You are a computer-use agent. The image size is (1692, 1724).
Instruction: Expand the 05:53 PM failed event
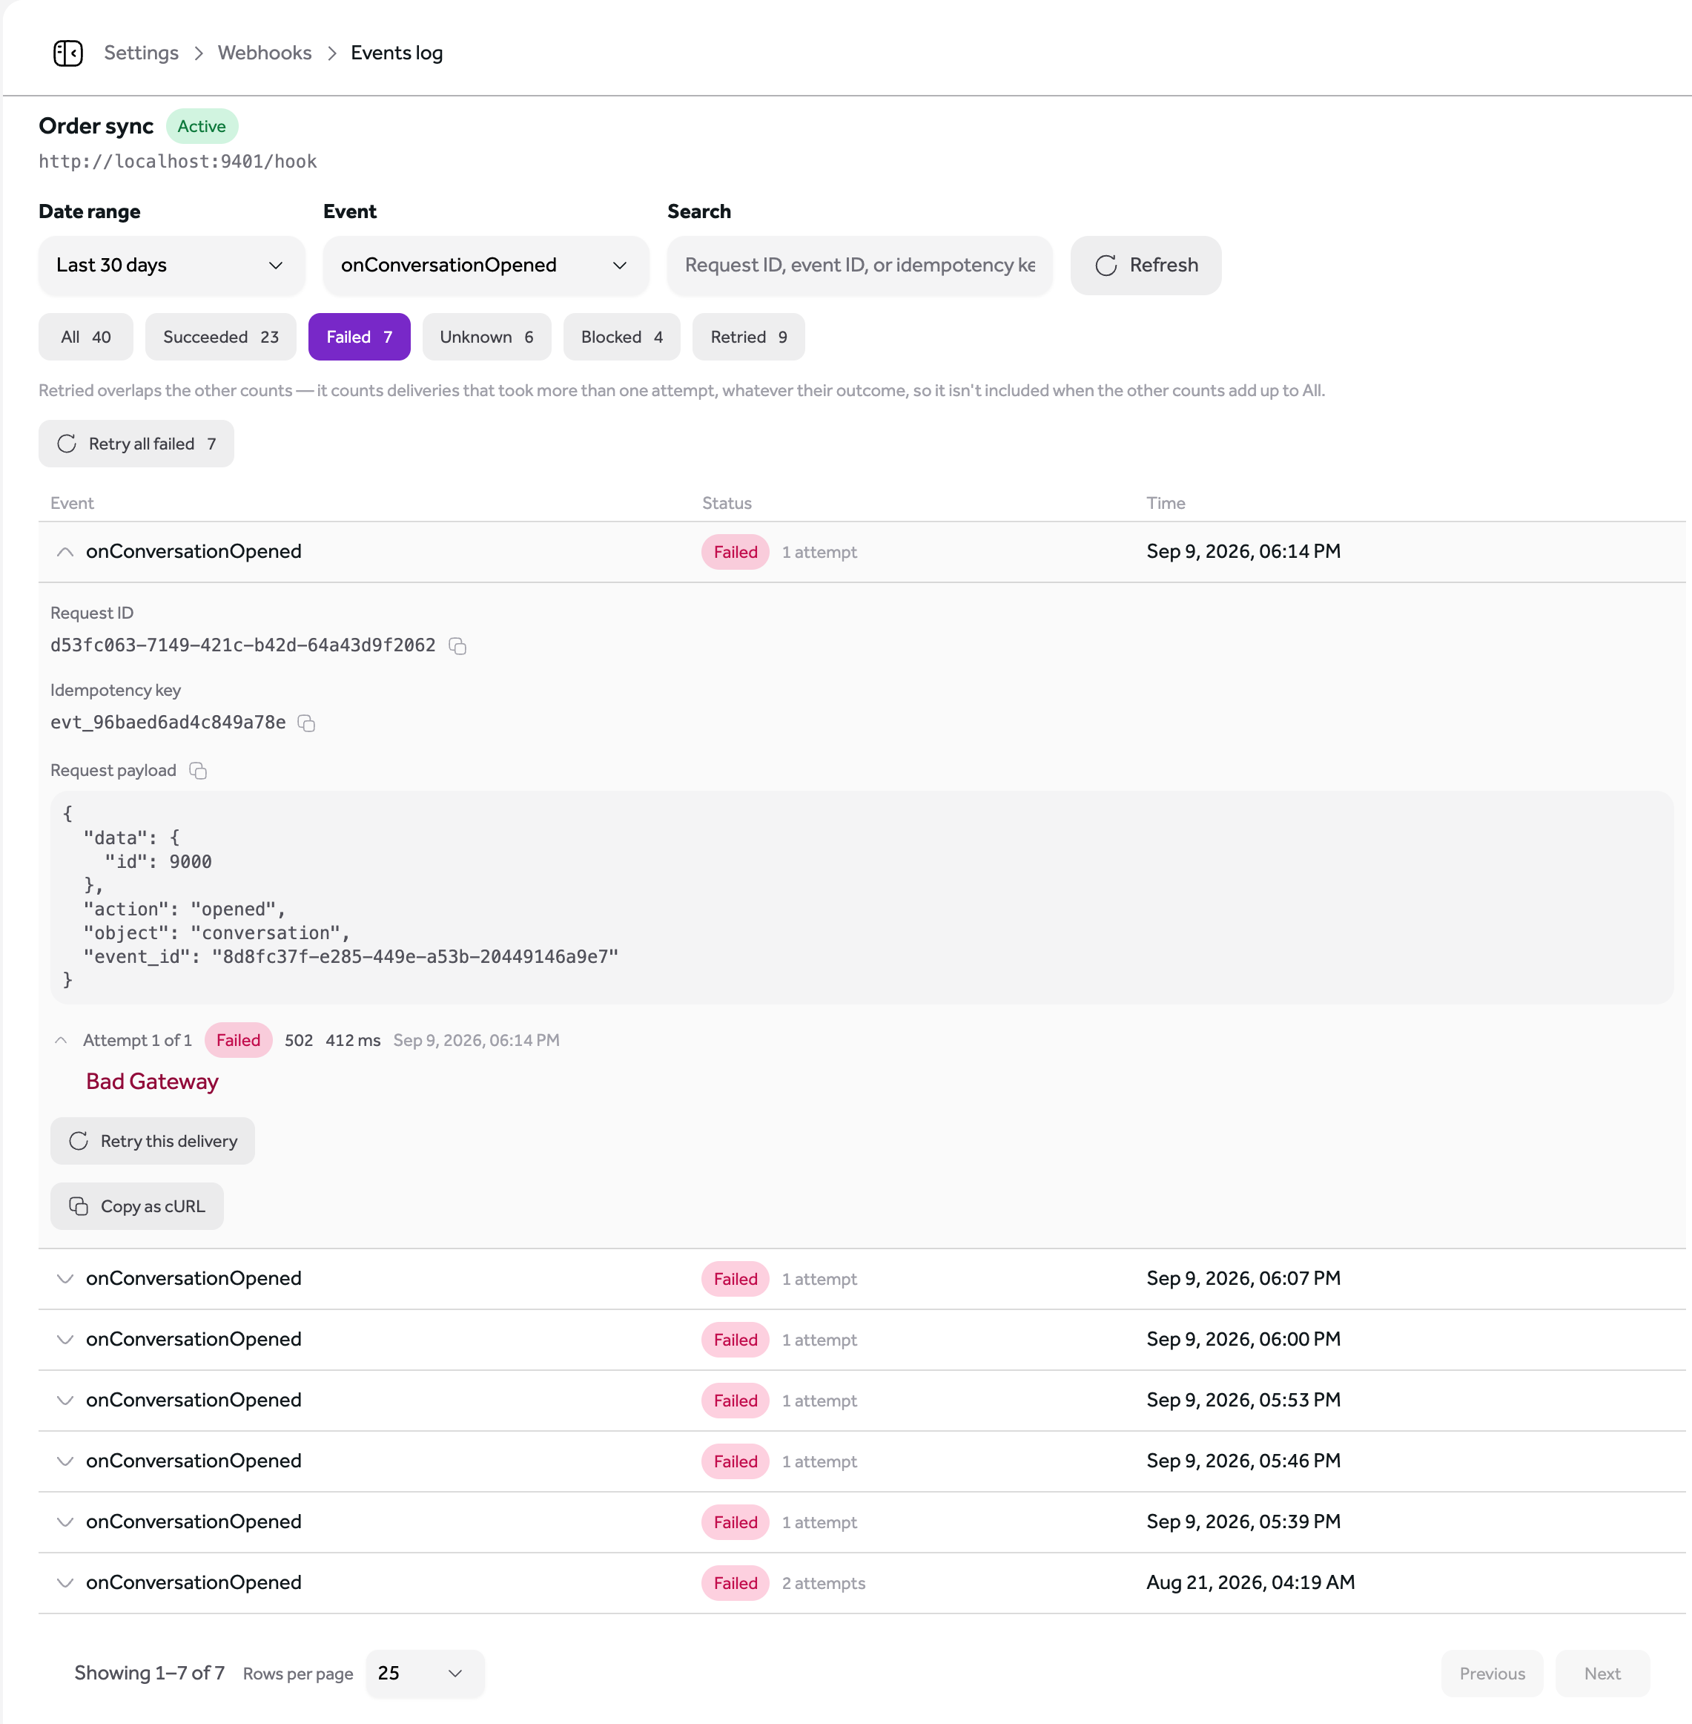point(65,1401)
